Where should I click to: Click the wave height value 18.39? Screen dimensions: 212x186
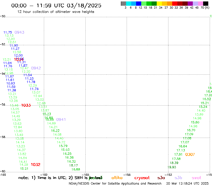[174, 163]
